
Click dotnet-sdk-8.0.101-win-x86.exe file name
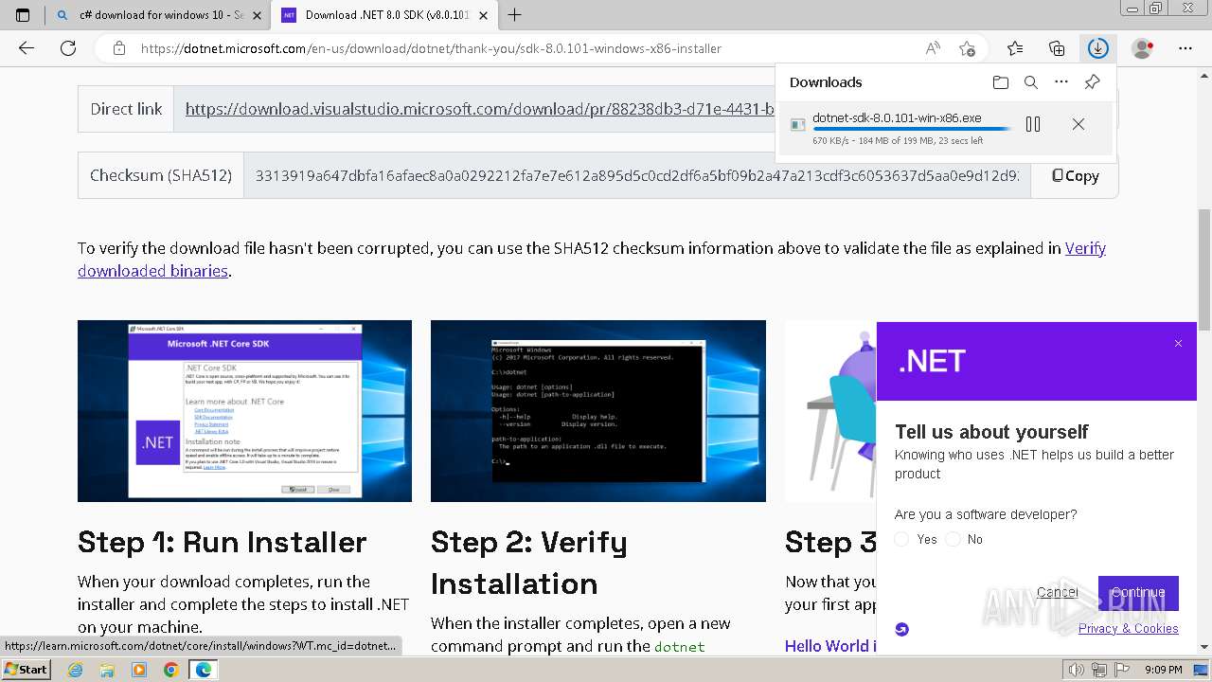(x=897, y=118)
